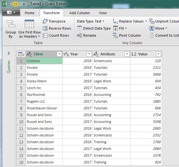
Task: Open the Client column filter dropdown
Action: 59,54
